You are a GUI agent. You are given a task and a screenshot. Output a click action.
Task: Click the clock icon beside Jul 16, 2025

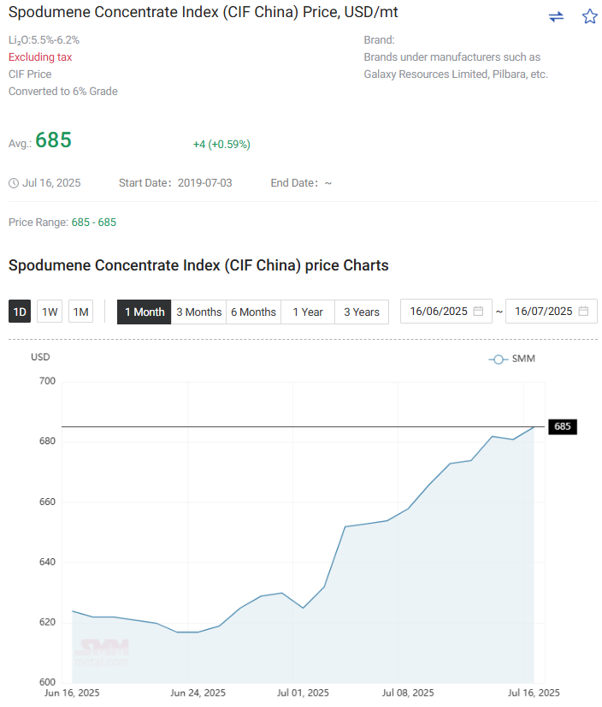pyautogui.click(x=14, y=183)
